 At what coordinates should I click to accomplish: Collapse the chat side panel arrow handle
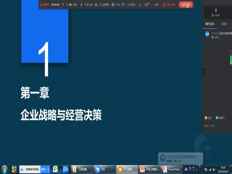coord(204,72)
